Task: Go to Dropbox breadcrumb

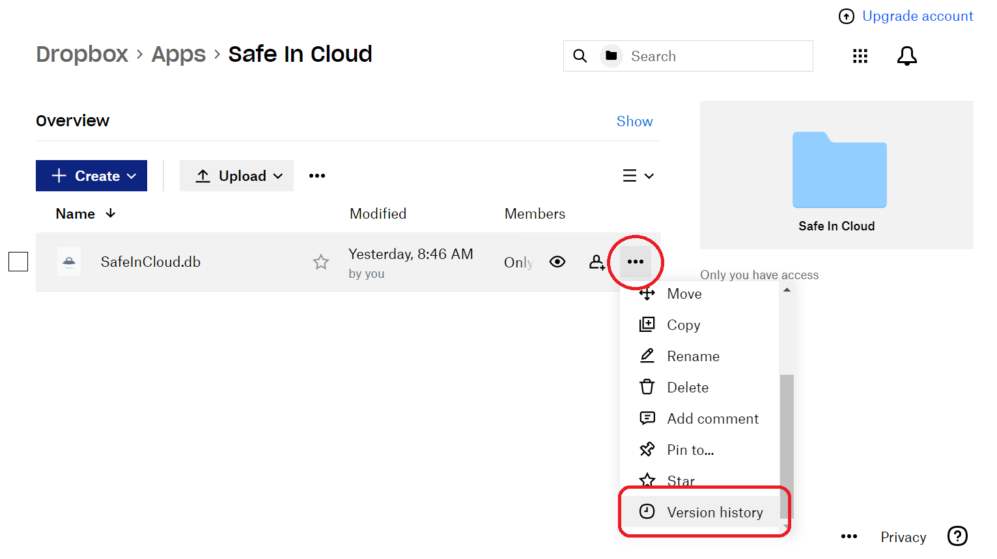Action: click(x=82, y=54)
